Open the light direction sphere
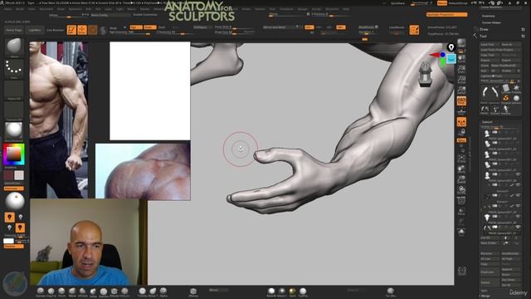 point(15,201)
